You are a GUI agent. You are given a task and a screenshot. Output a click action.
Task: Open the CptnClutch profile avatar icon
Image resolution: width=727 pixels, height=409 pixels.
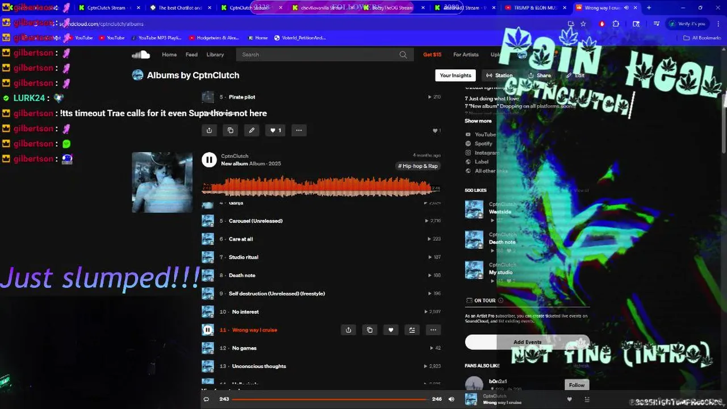pyautogui.click(x=137, y=75)
